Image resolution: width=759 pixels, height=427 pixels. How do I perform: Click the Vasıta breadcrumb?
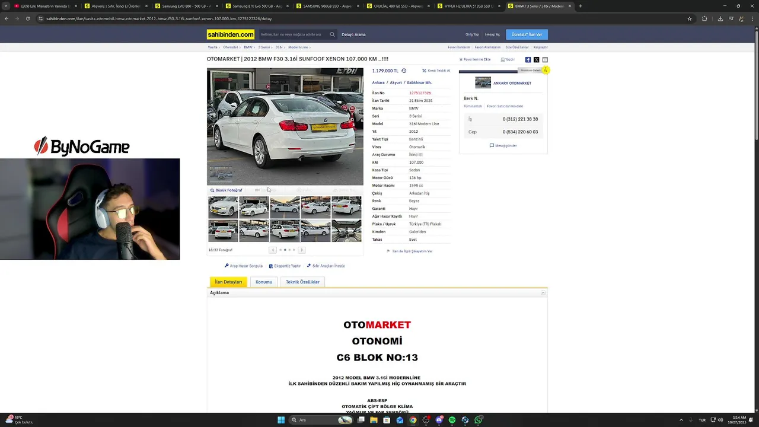click(212, 47)
